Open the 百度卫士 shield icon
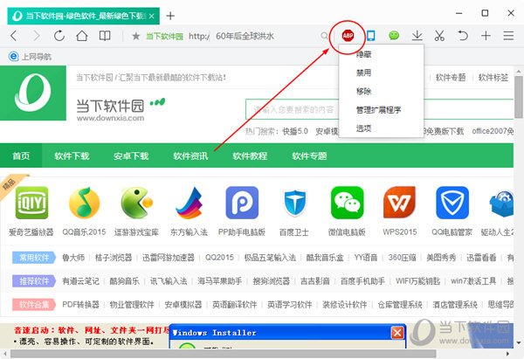This screenshot has height=359, width=524. point(294,203)
